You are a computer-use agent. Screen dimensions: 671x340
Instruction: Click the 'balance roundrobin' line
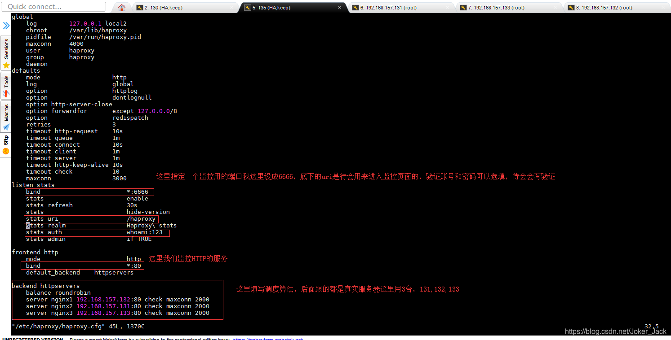click(58, 292)
